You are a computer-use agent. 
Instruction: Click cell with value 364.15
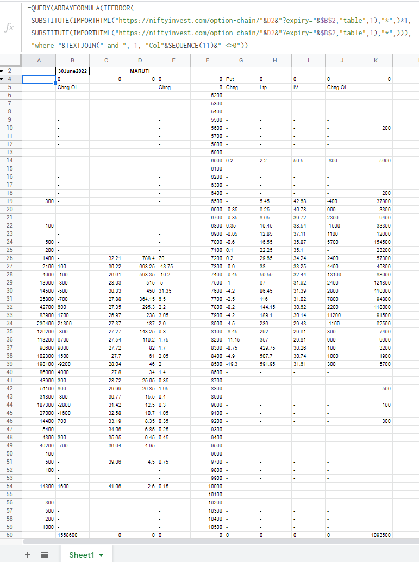[140, 299]
